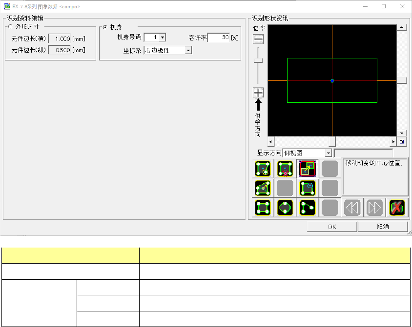The width and height of the screenshot is (412, 327).
Task: Click the OK button
Action: pyautogui.click(x=332, y=227)
